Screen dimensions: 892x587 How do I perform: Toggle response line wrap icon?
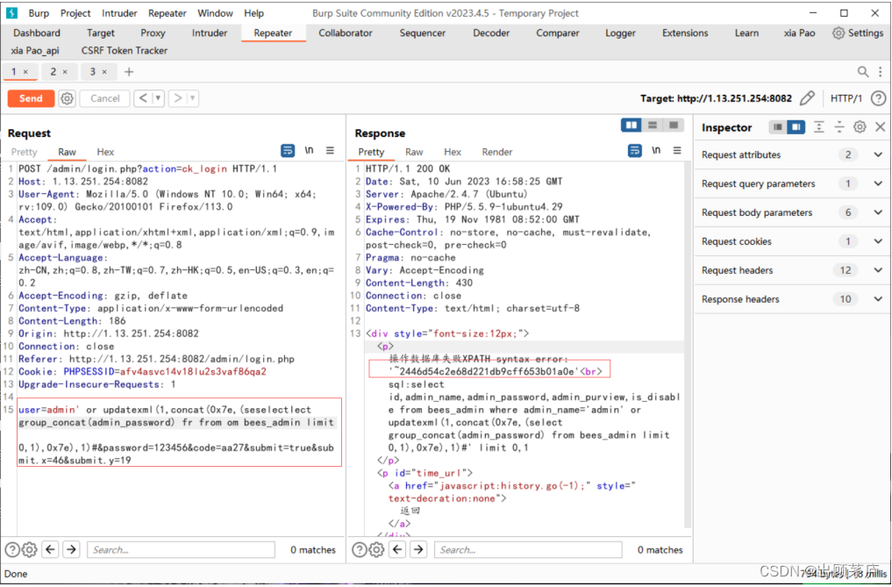pos(635,151)
